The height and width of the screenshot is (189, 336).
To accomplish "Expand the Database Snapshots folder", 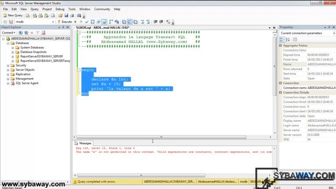I will (x=13, y=52).
